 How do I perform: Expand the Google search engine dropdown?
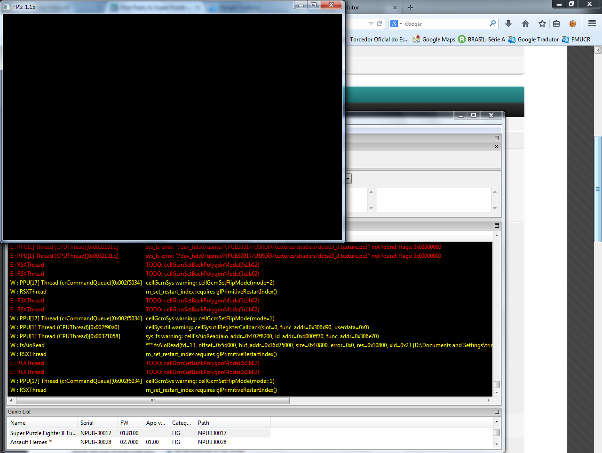click(396, 24)
